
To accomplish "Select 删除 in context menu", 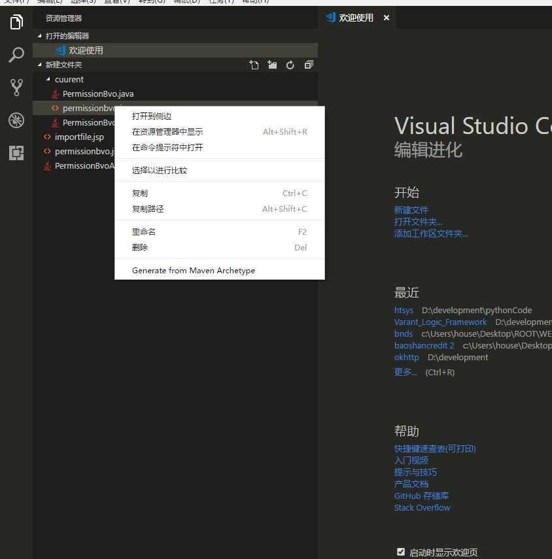I will click(x=220, y=247).
